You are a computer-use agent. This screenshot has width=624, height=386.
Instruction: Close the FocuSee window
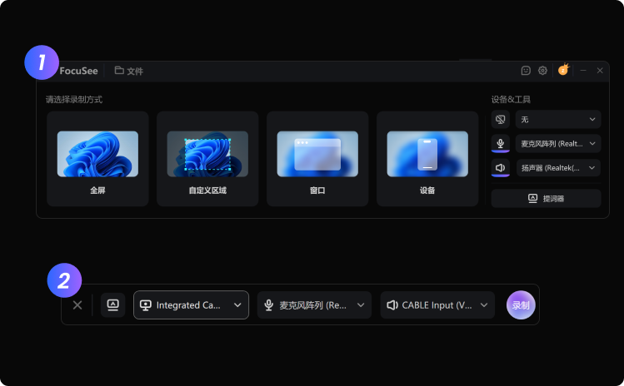pos(600,71)
